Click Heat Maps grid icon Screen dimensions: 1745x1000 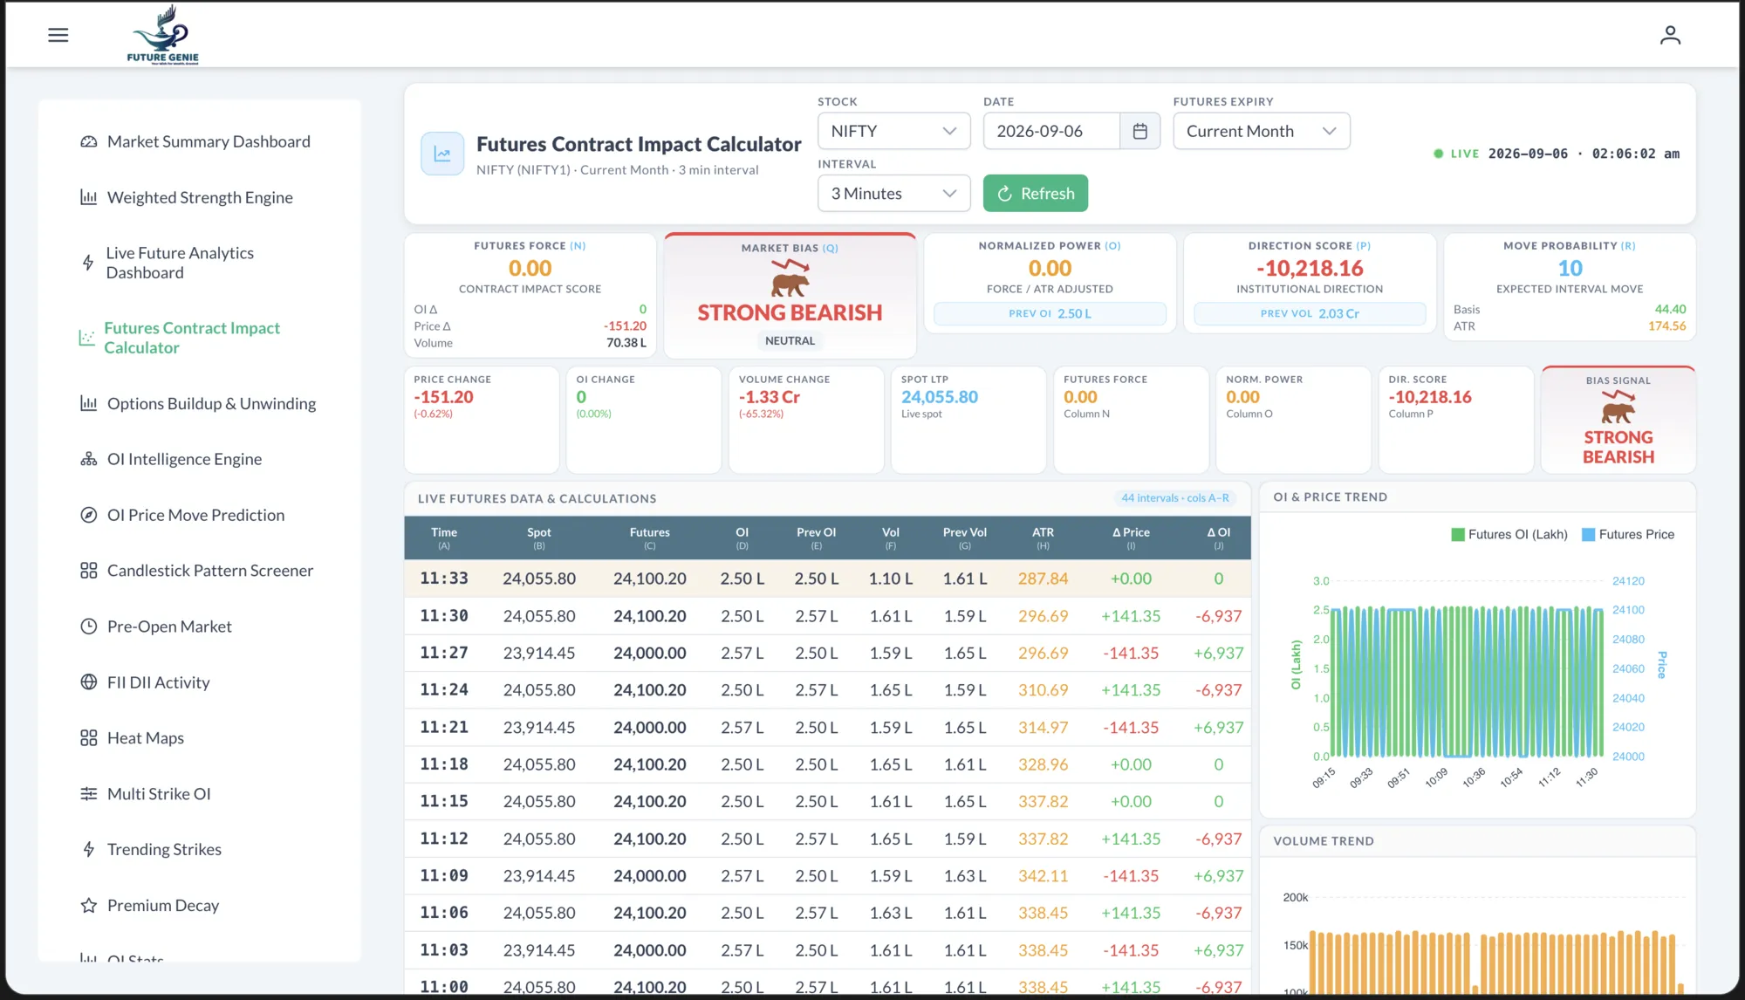(x=88, y=738)
